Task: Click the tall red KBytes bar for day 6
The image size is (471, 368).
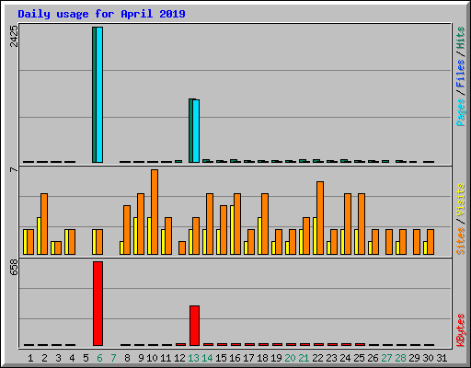Action: 98,304
